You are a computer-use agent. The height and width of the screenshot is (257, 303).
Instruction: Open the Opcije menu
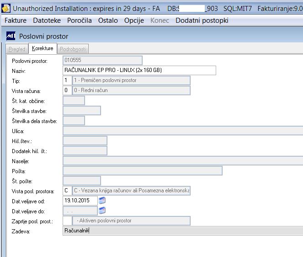tap(134, 21)
